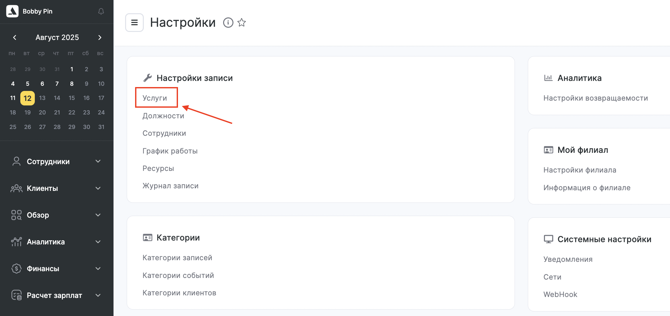Open the Услуги settings link
Image resolution: width=670 pixels, height=316 pixels.
[x=155, y=98]
